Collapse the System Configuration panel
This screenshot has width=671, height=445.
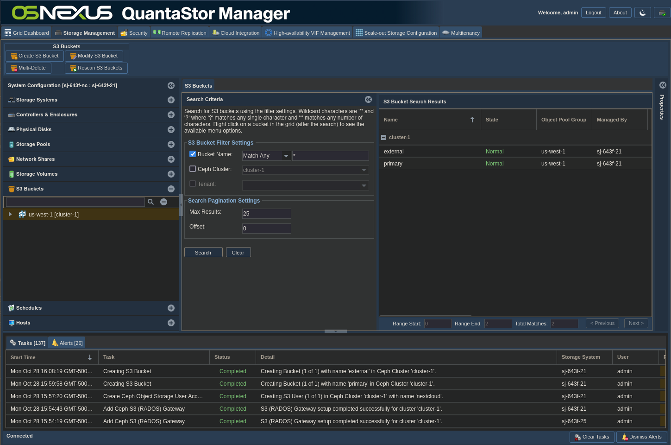[x=171, y=86]
